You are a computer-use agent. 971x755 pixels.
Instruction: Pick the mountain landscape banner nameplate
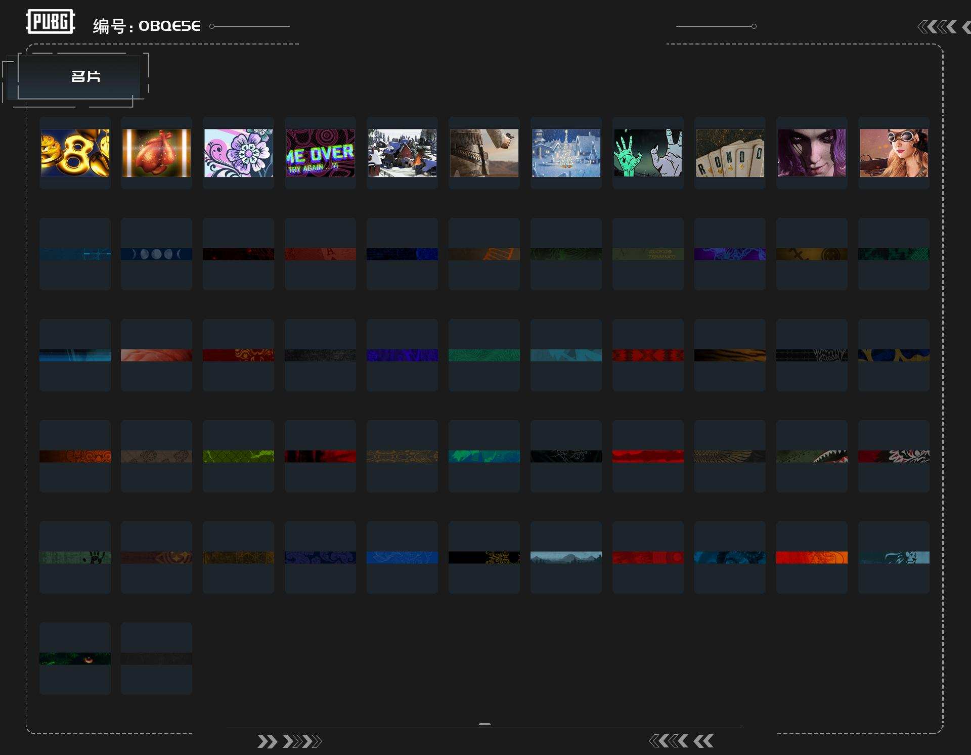pos(566,557)
